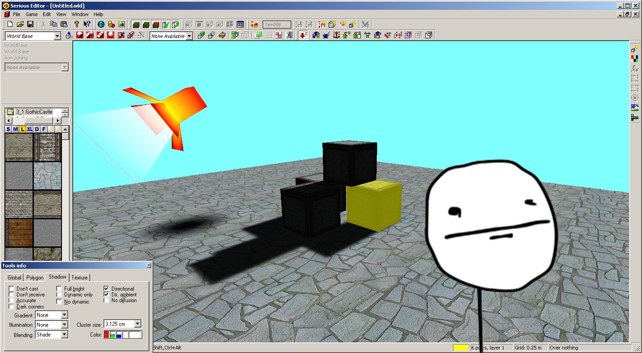Screen dimensions: 642x353
Task: Create a new world document icon
Action: click(x=10, y=24)
